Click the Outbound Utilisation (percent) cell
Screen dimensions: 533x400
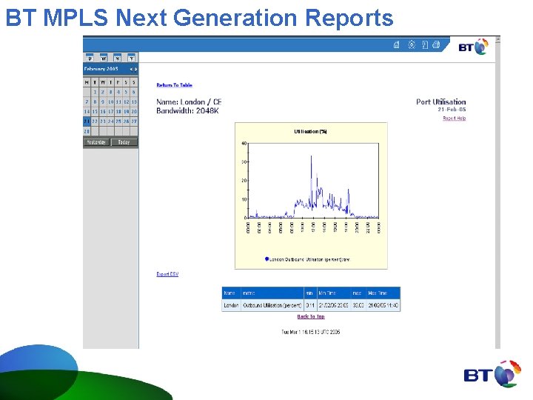272,305
